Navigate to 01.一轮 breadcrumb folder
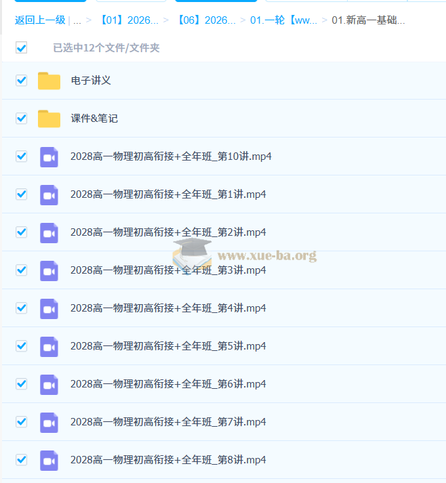The width and height of the screenshot is (446, 483). pyautogui.click(x=283, y=20)
